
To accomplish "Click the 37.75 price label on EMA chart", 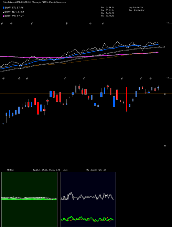I will 162,47.
